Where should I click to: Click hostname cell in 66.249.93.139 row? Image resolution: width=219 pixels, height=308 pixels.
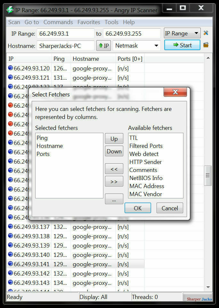[x=92, y=246]
